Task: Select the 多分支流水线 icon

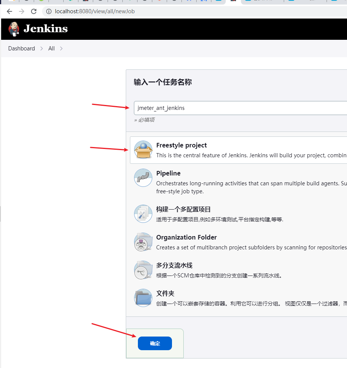Action: tap(143, 270)
